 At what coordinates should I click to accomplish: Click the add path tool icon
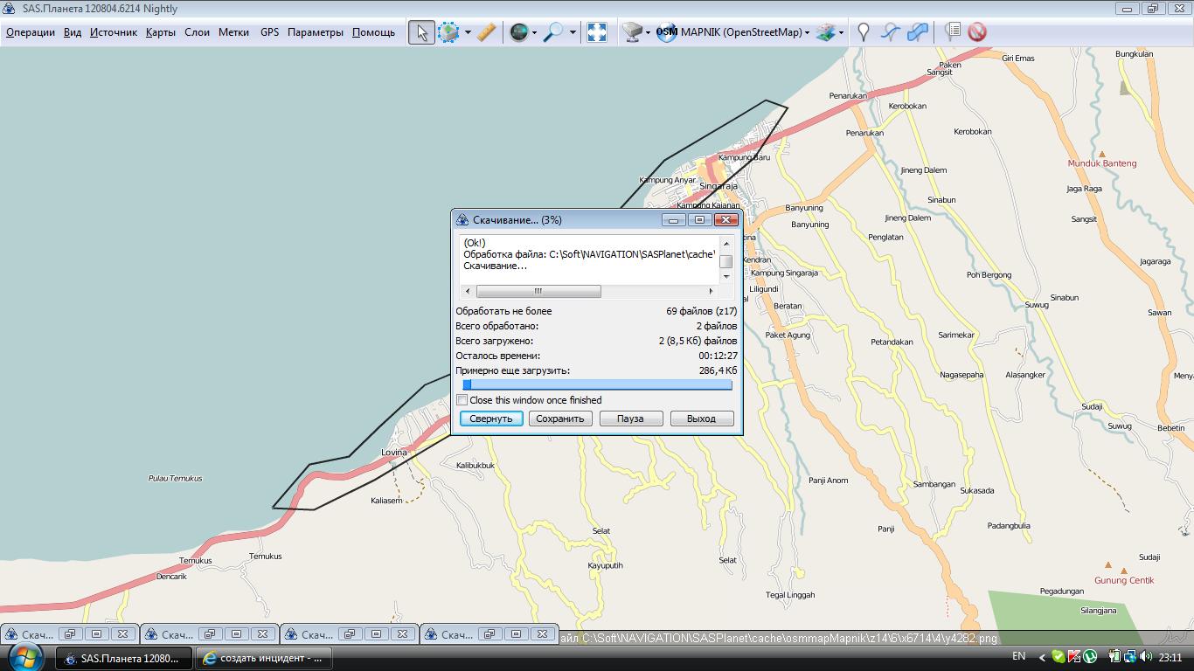pos(890,32)
